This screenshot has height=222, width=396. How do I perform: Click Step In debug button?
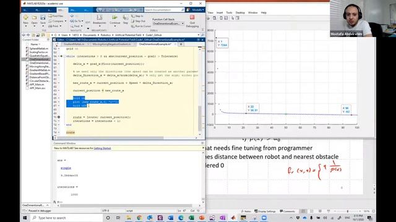[137, 16]
